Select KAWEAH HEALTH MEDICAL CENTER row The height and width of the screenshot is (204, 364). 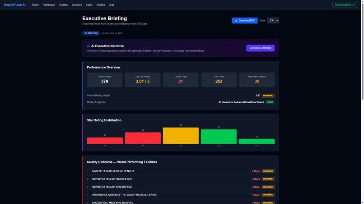pos(181,171)
